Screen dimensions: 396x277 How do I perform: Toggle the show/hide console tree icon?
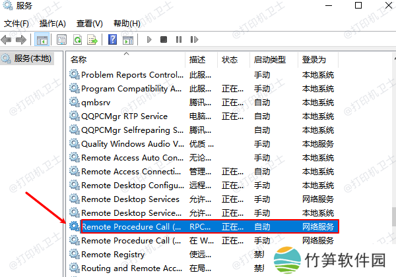[x=42, y=39]
